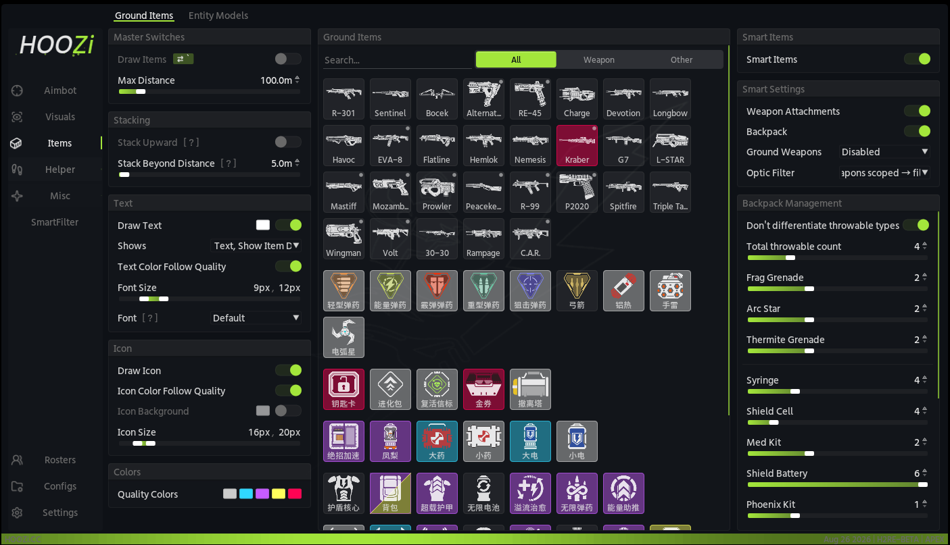Screen dimensions: 950x545
Task: Open the Font dropdown
Action: [x=256, y=318]
